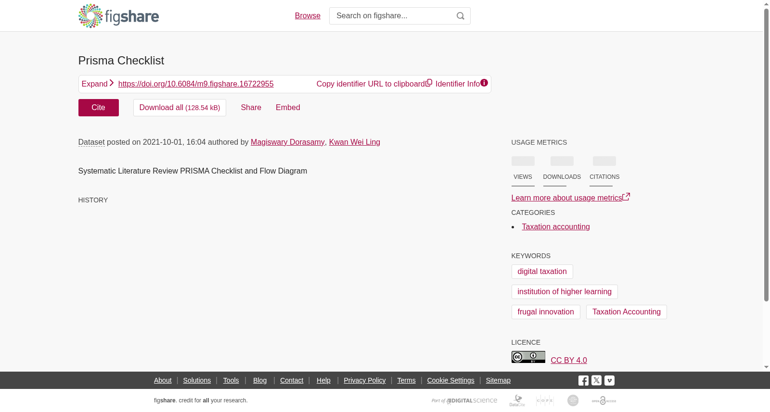Click the DataCite footer logo

pyautogui.click(x=517, y=400)
